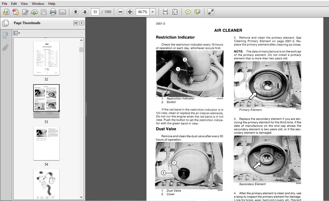Click the Create PDF toolbar icon

(16, 12)
